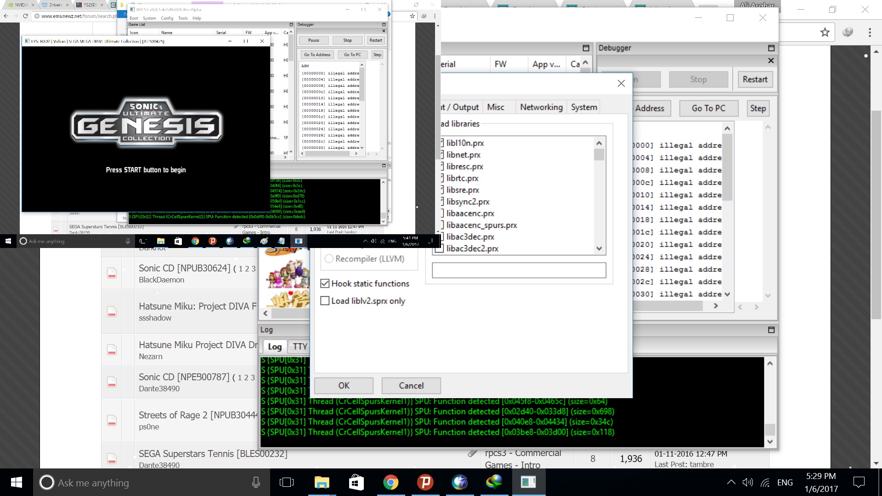Float the large Log panel
The width and height of the screenshot is (882, 496).
point(771,330)
